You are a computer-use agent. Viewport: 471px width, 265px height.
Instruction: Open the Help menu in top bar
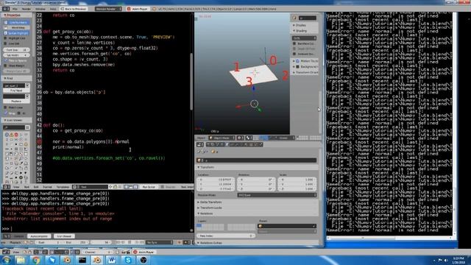[53, 9]
